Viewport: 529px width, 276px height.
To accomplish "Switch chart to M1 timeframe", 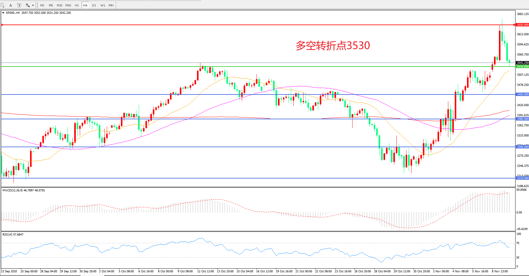I will [42, 5].
